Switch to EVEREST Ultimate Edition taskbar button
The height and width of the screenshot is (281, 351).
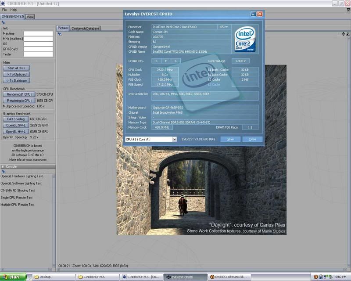(229, 277)
